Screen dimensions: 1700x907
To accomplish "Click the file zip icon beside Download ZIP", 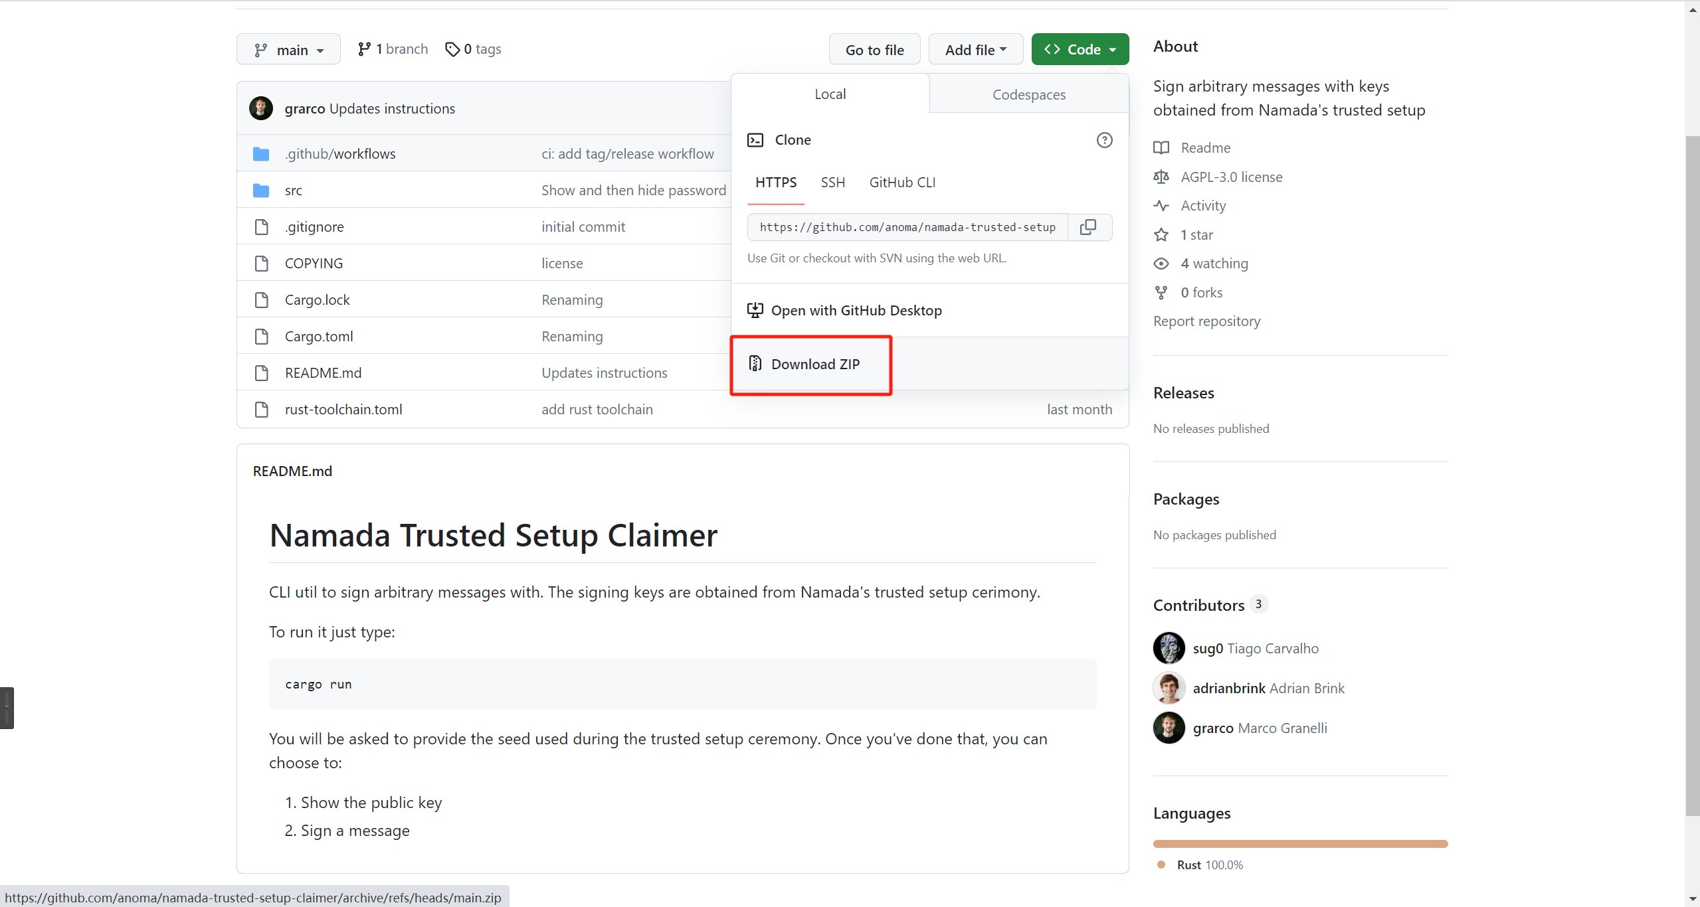I will pos(755,364).
